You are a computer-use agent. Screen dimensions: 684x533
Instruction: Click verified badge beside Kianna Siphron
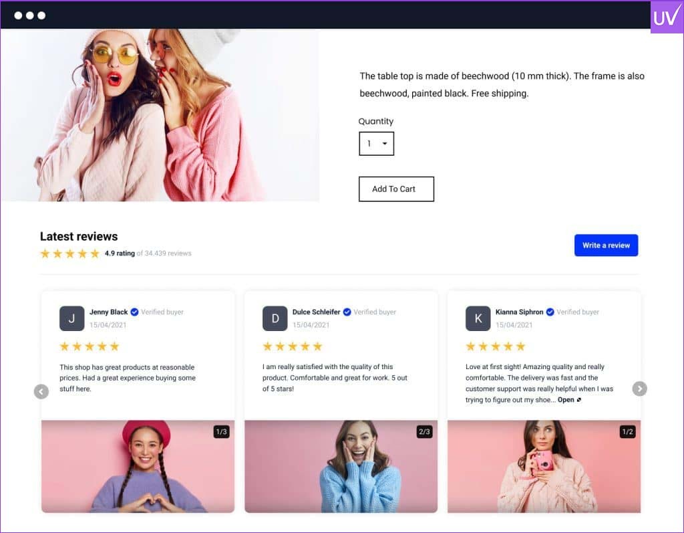pos(550,312)
